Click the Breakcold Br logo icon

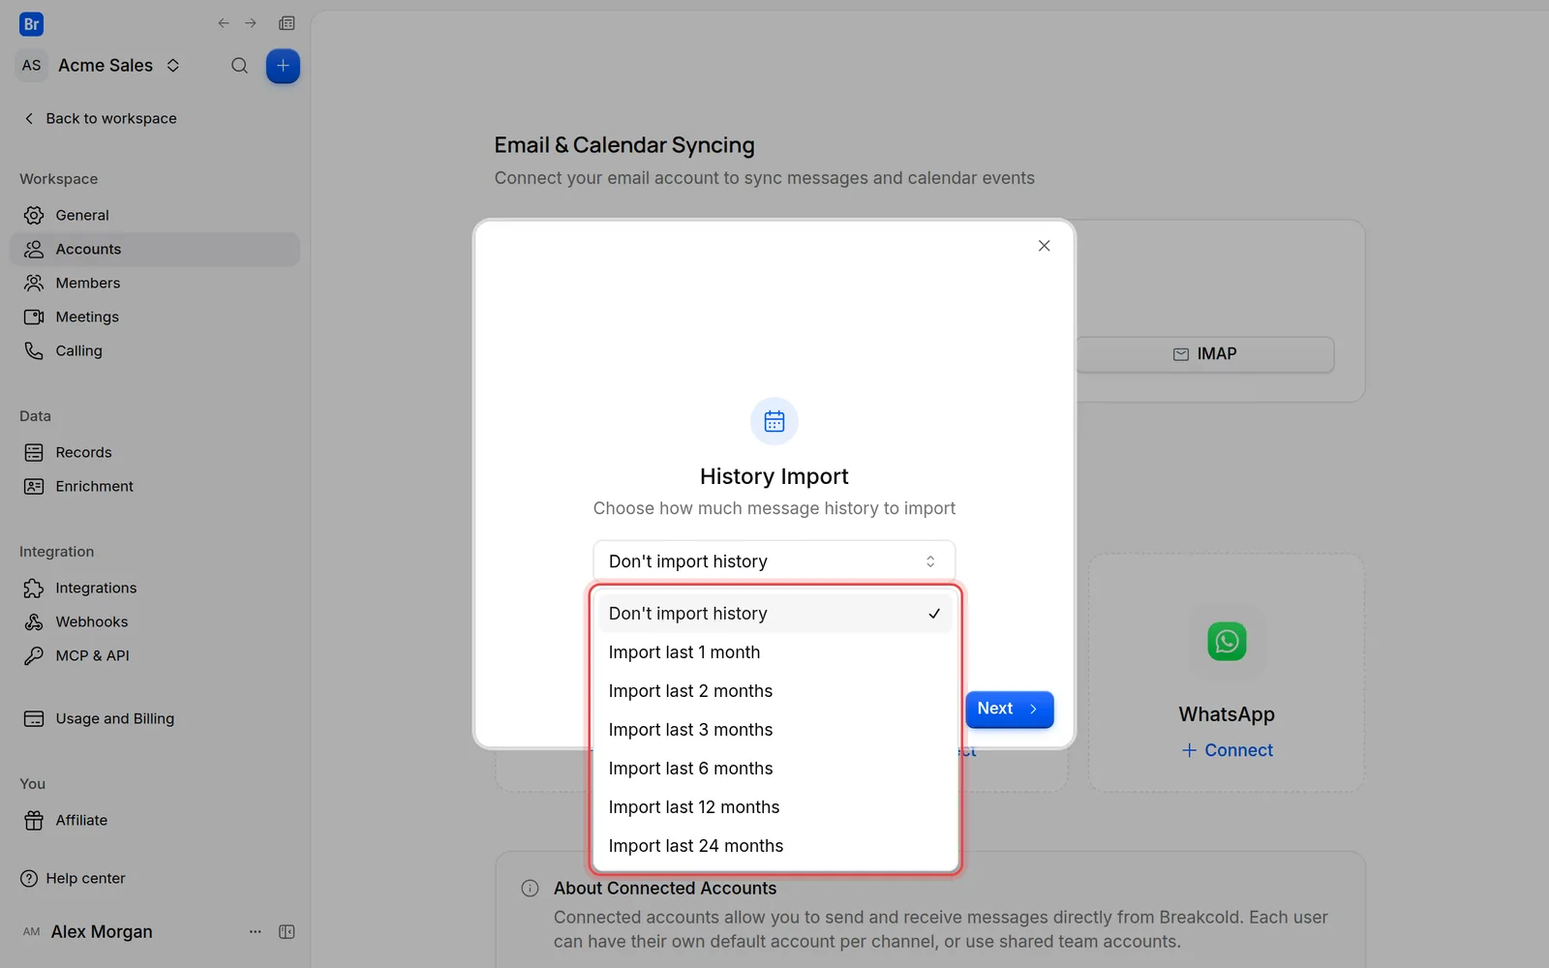[x=31, y=24]
